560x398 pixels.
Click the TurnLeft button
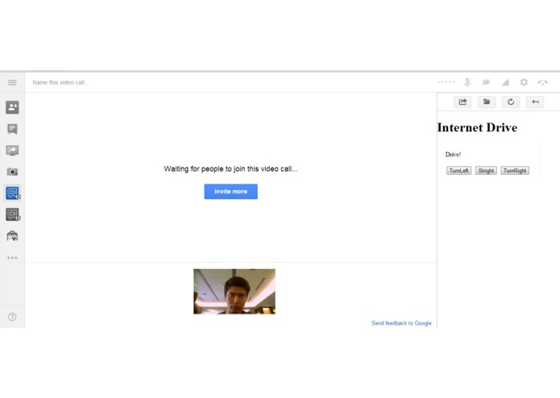coord(458,171)
